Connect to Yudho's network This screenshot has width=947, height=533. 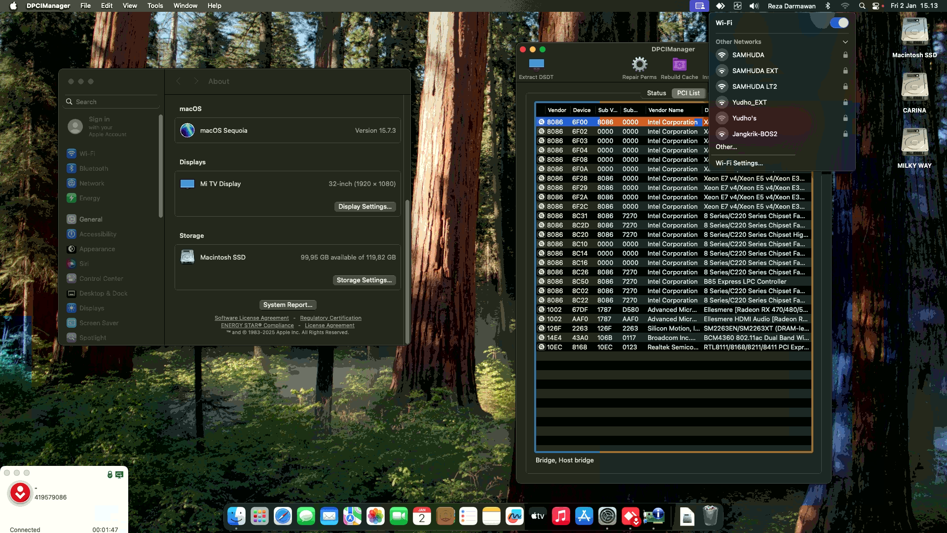point(782,118)
